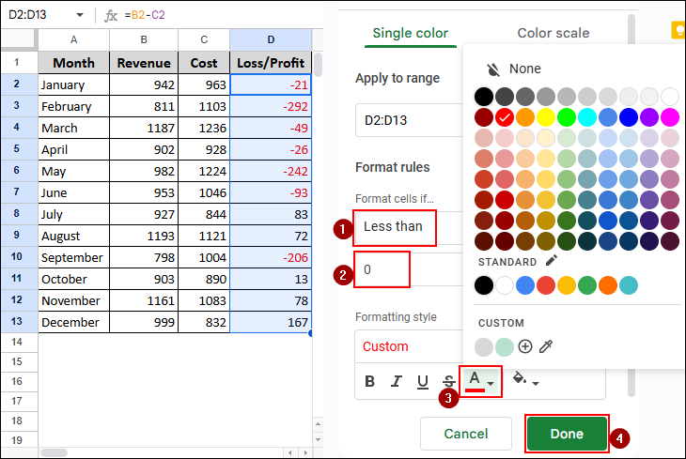Pick a color with the eyedropper tool
Image resolution: width=686 pixels, height=459 pixels.
tap(546, 346)
